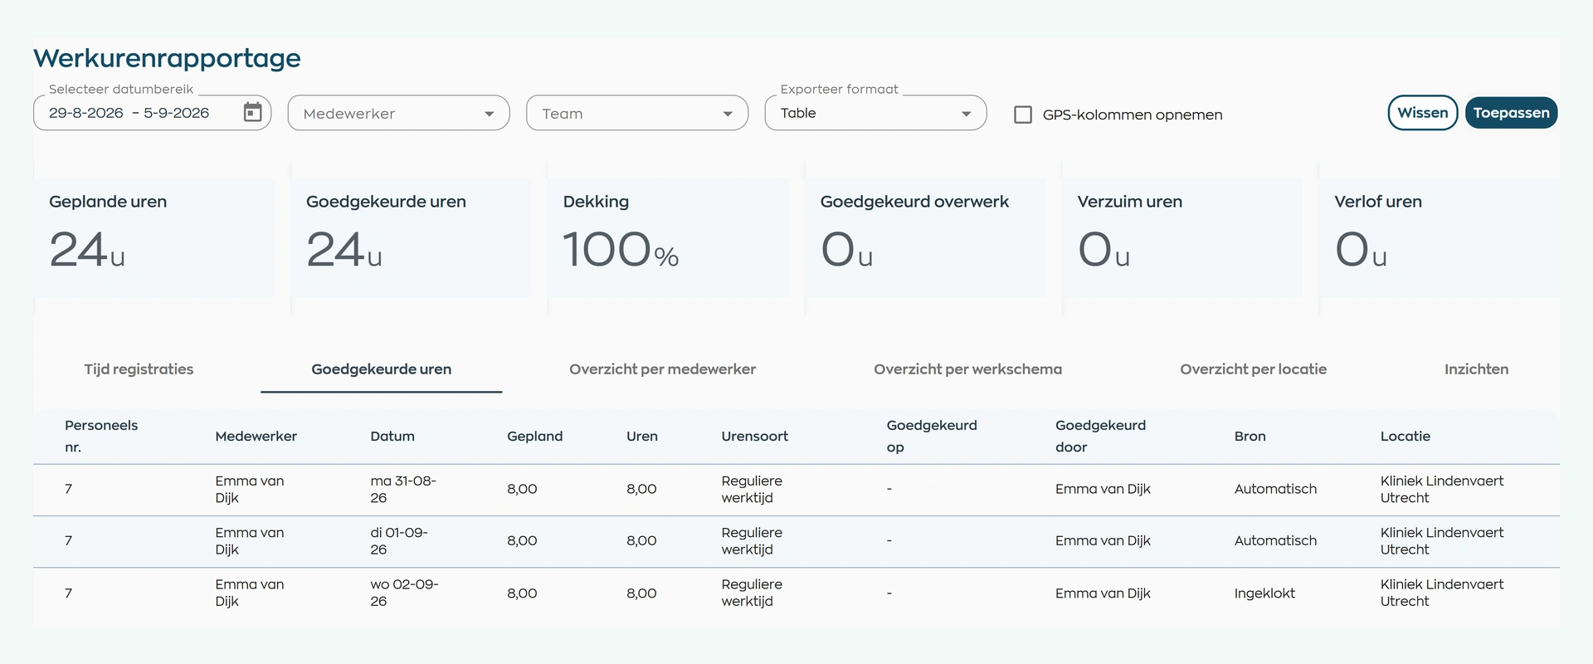Image resolution: width=1593 pixels, height=664 pixels.
Task: Open the Exporteer formaat dropdown
Action: 875,113
